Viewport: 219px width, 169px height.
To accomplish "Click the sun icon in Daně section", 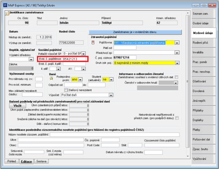I will click(51, 79).
